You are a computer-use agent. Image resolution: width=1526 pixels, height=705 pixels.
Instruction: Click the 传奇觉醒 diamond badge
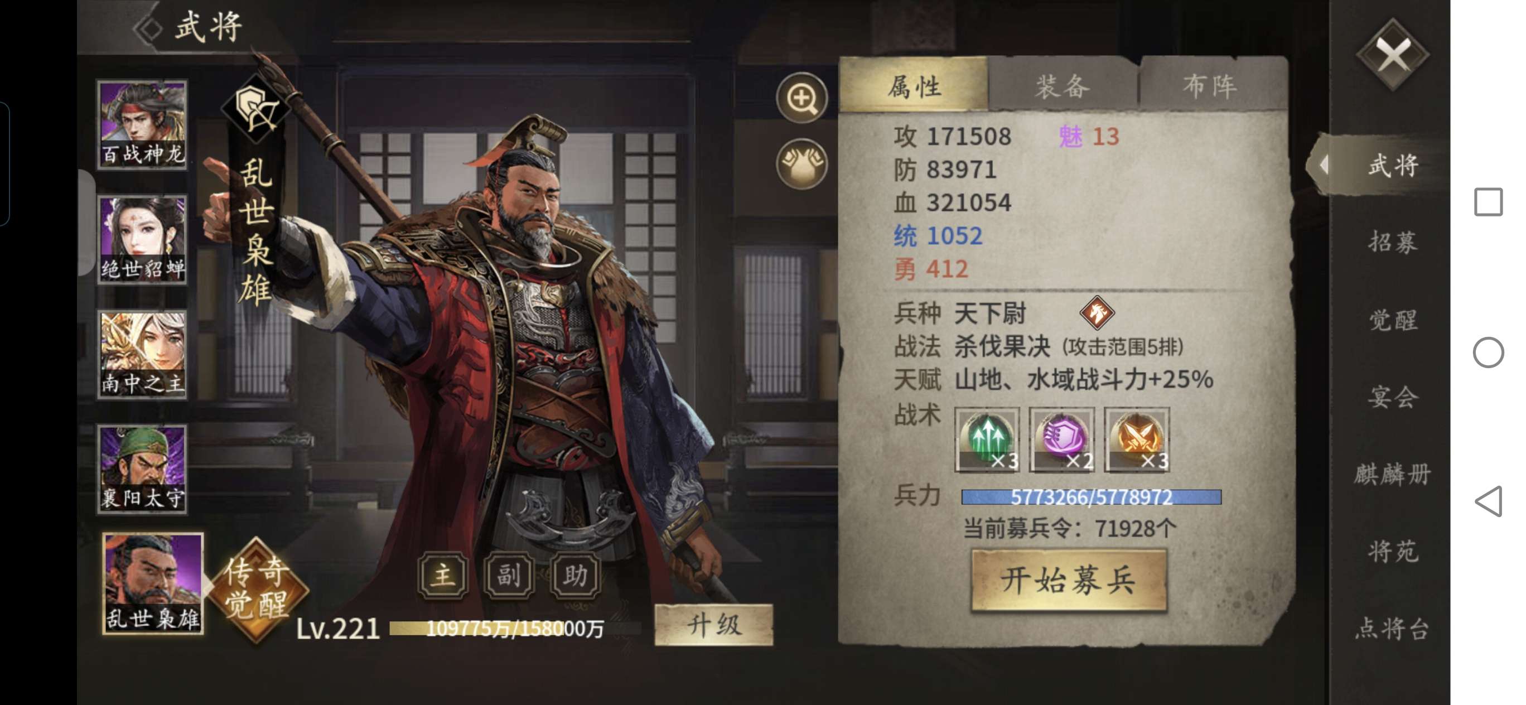258,589
